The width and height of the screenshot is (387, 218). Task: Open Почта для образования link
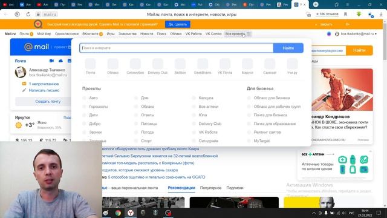pos(275,124)
